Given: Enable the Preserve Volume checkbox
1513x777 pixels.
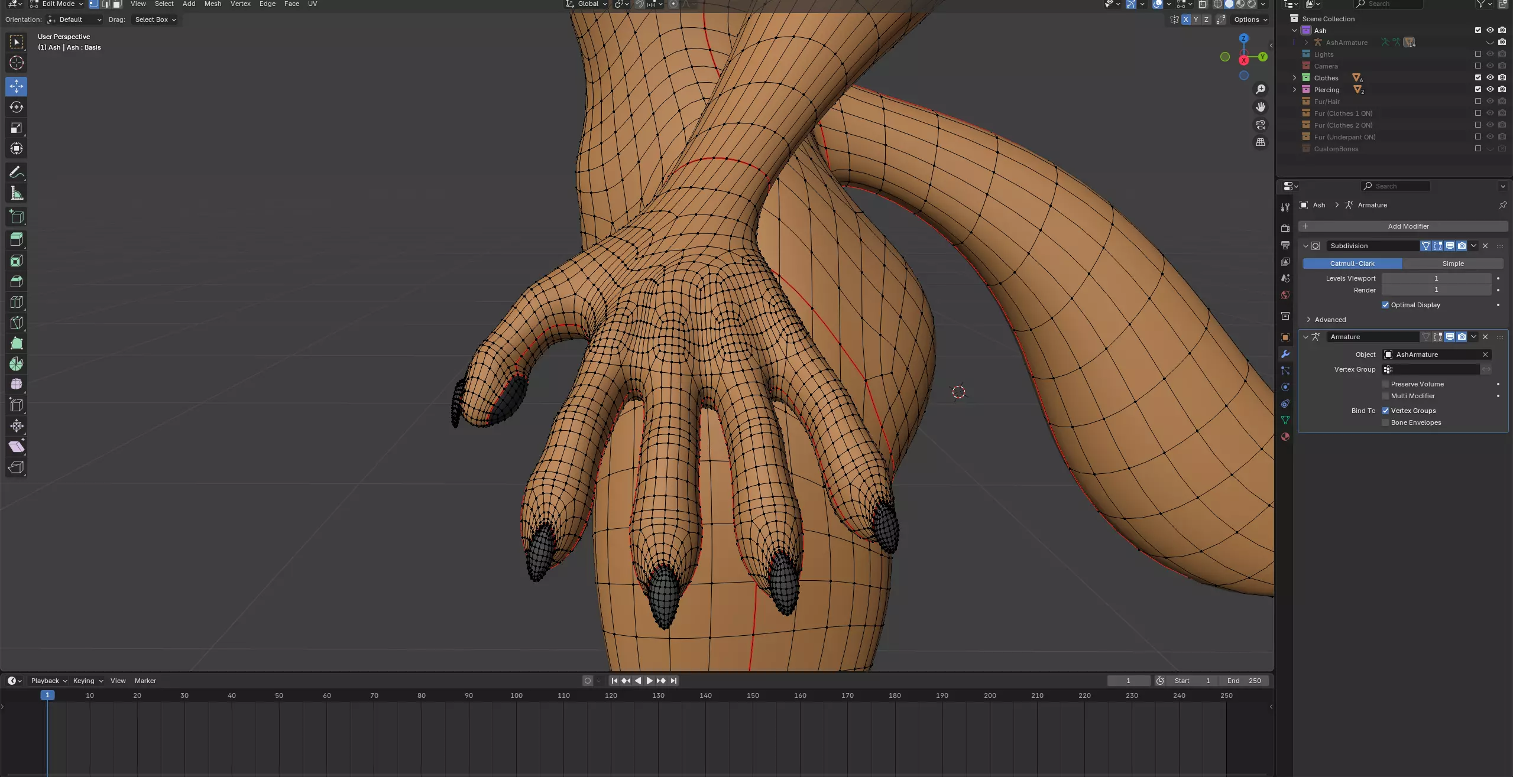Looking at the screenshot, I should tap(1385, 384).
